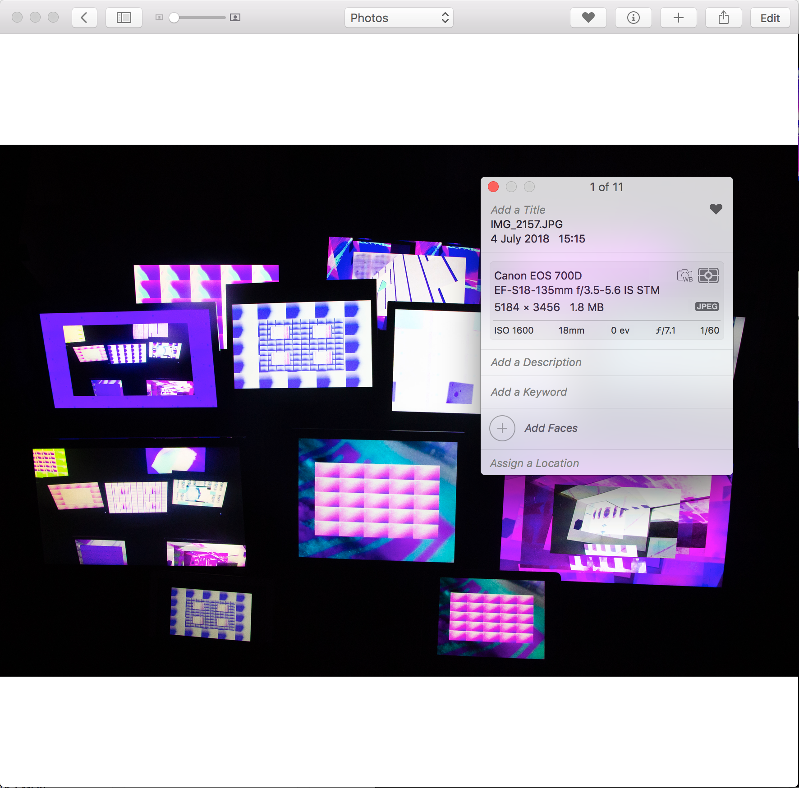Click the small thumbnail zoom-out icon
Screen dimensions: 799x788
[159, 18]
